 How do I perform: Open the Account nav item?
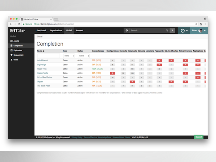tap(80, 31)
